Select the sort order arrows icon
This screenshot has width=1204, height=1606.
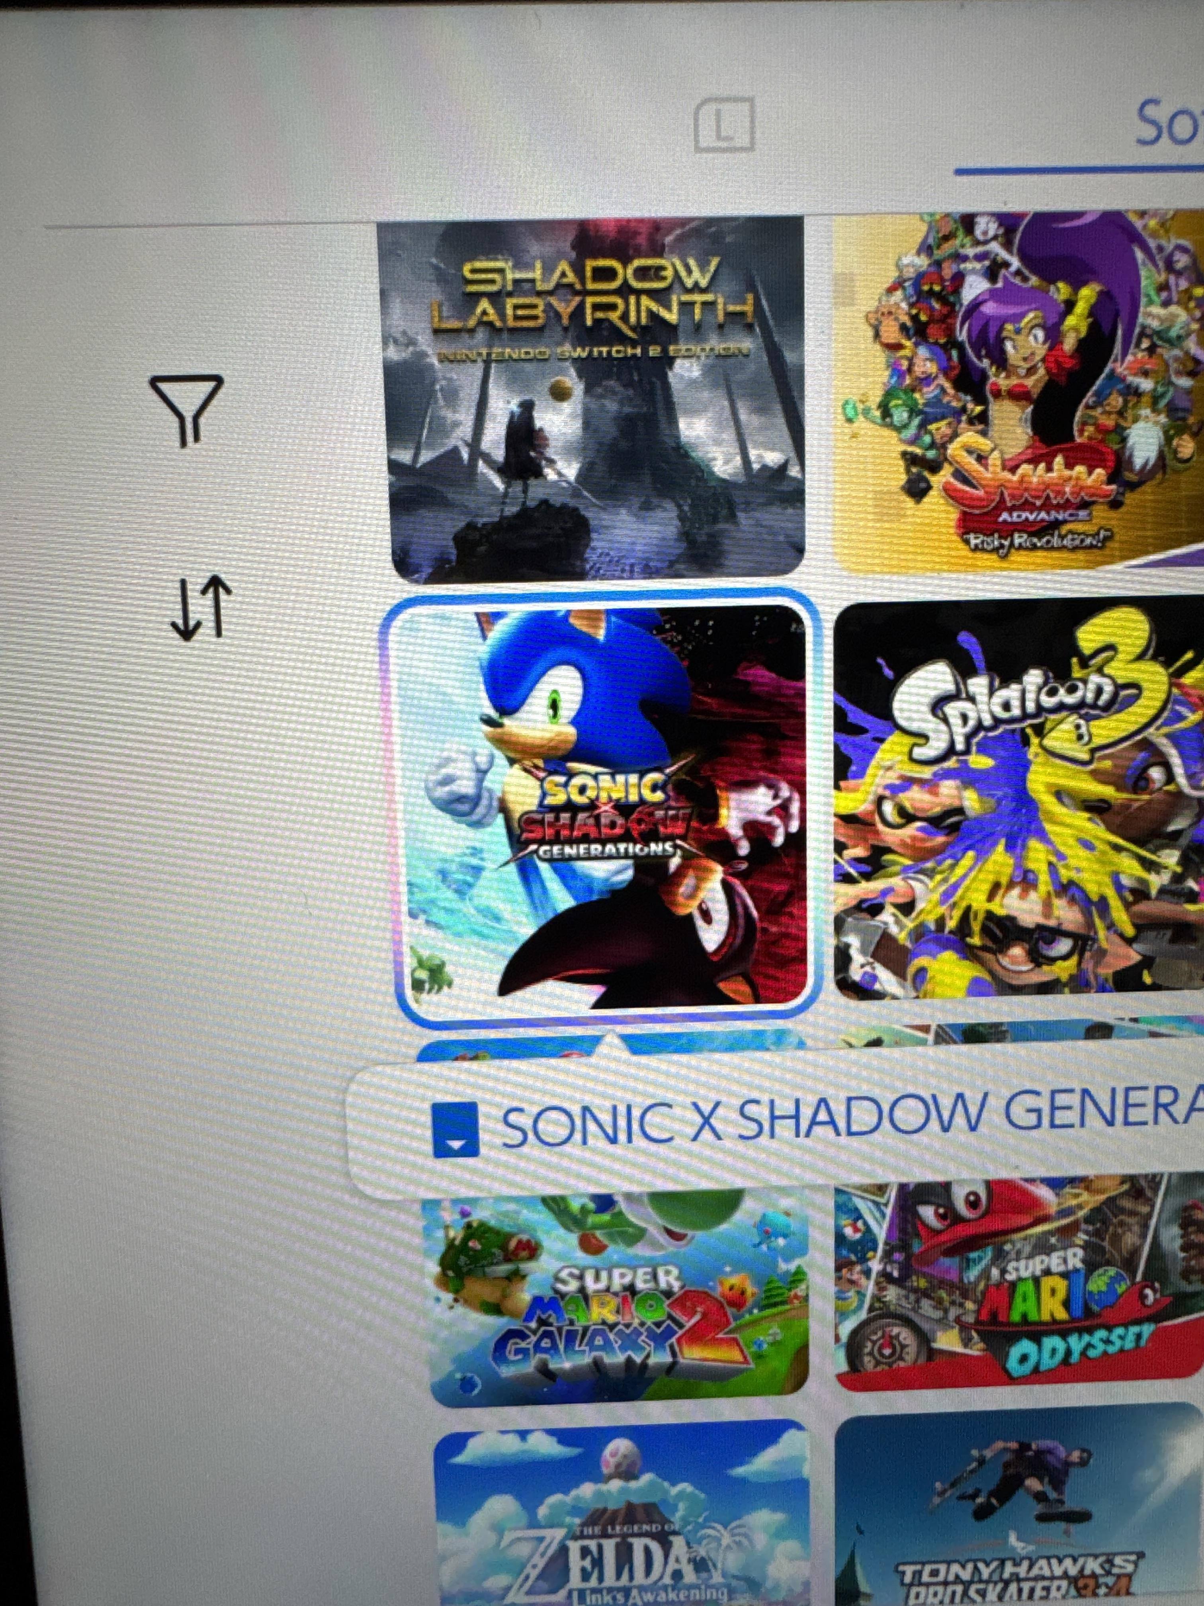pos(200,608)
